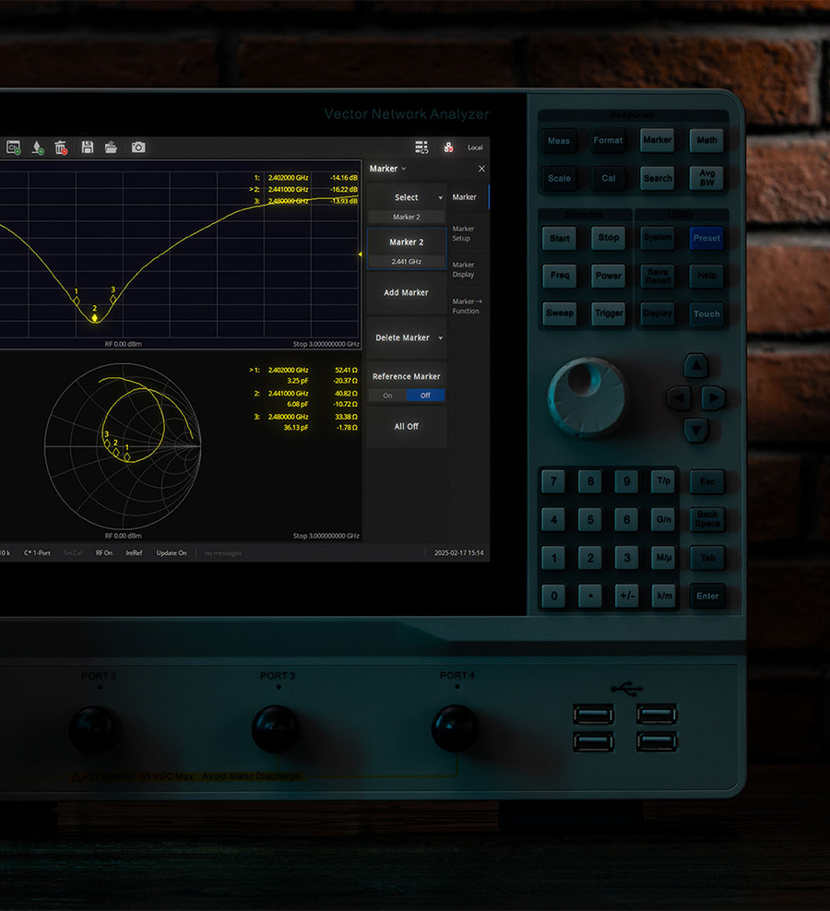Turn Reference Marker On
Screen dimensions: 830x911
[x=387, y=396]
